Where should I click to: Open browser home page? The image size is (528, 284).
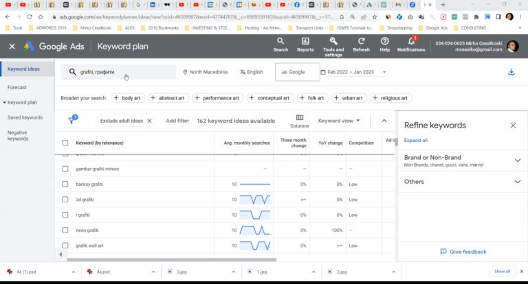pyautogui.click(x=41, y=16)
